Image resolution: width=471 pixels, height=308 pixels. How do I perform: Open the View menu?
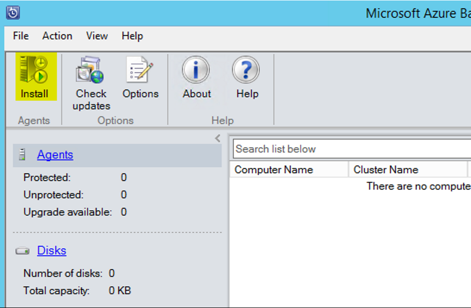point(97,36)
